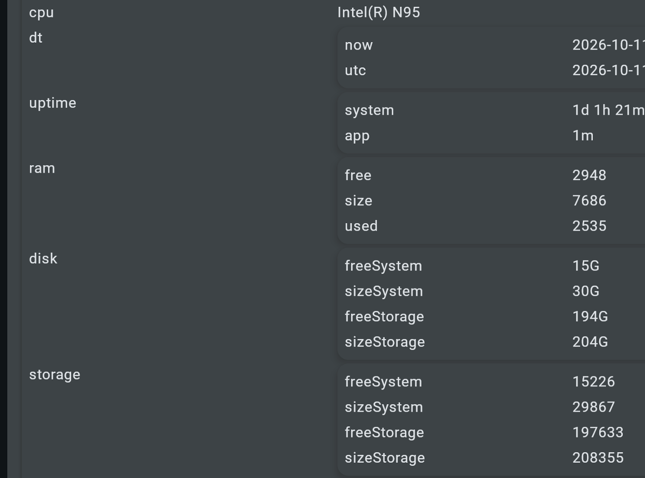Click the Intel(R) N95 value
645x478 pixels.
tap(378, 13)
